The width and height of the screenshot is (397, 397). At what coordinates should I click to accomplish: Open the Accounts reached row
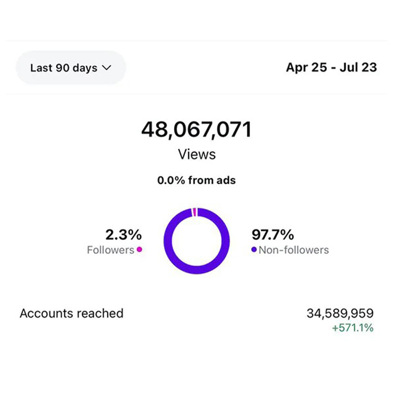pyautogui.click(x=71, y=313)
